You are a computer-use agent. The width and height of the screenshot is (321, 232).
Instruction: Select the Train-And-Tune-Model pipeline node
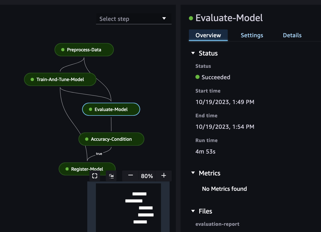(x=60, y=79)
